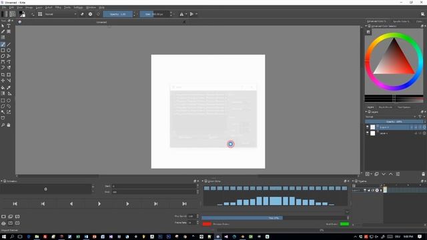Open the add layer dropdown arrow
Screen dimensions: 427x240
[x=371, y=174]
